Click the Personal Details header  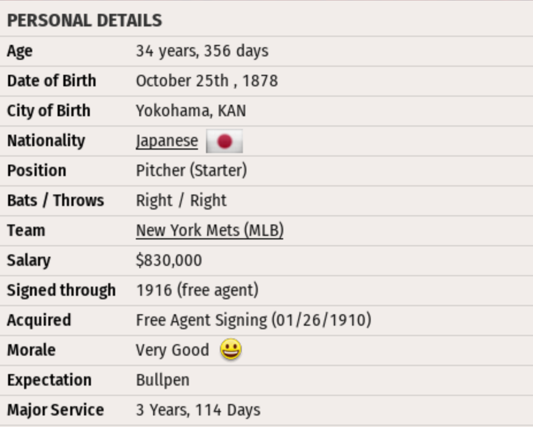click(85, 21)
